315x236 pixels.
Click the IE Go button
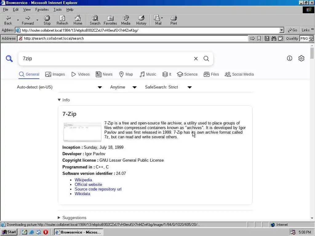pos(293,30)
